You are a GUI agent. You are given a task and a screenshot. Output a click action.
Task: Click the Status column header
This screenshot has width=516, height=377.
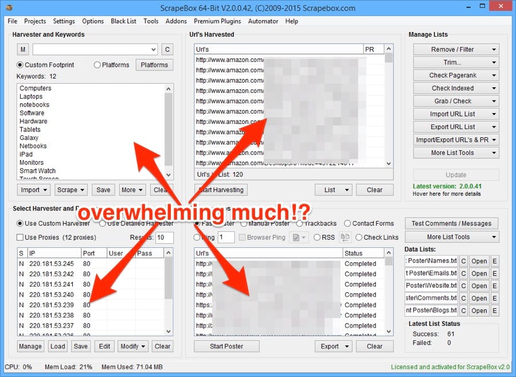pos(363,253)
